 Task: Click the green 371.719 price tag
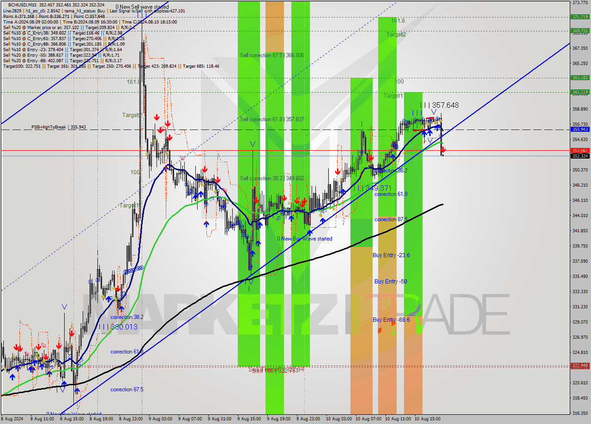click(x=580, y=17)
